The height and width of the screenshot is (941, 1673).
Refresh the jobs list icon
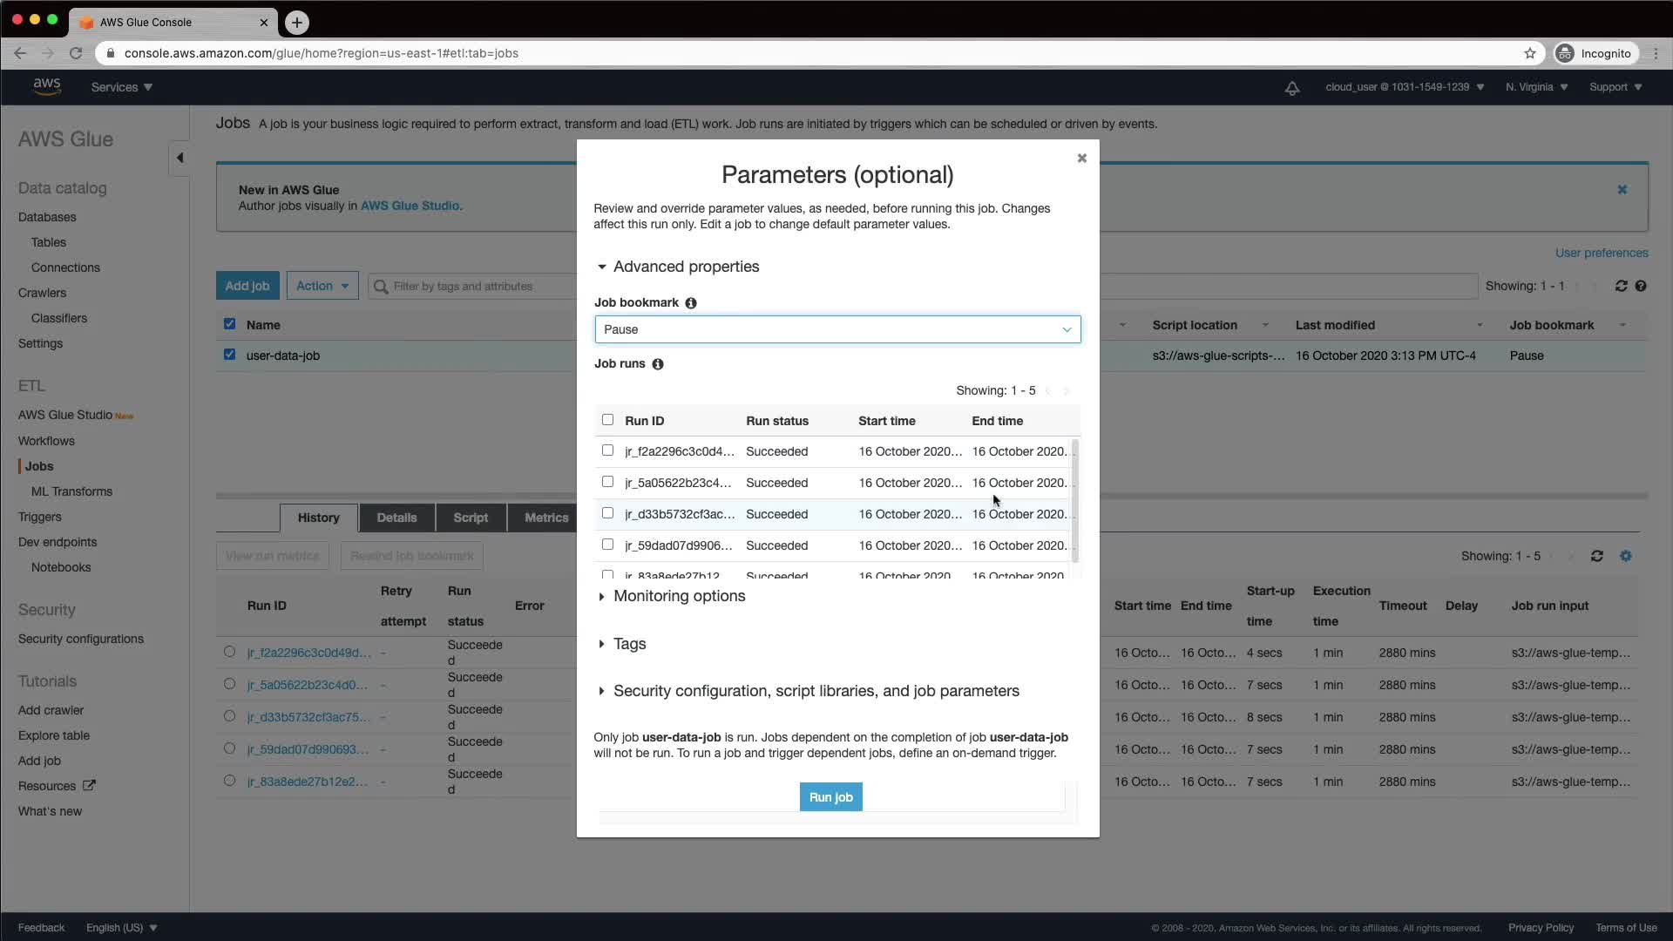[x=1621, y=286]
